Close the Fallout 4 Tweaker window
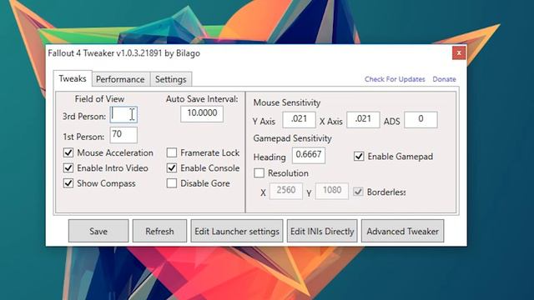 [x=459, y=53]
